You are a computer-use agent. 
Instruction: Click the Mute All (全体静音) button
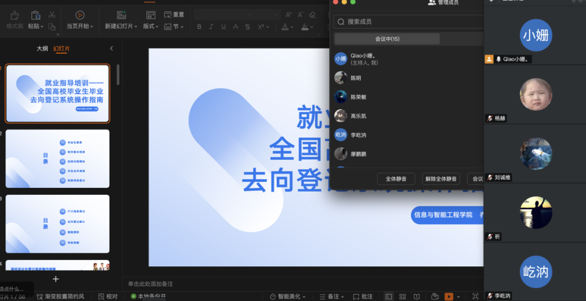[396, 179]
